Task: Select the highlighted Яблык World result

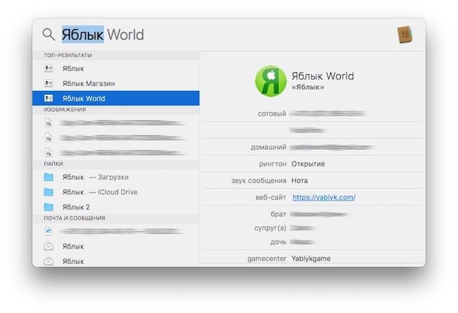Action: [116, 98]
